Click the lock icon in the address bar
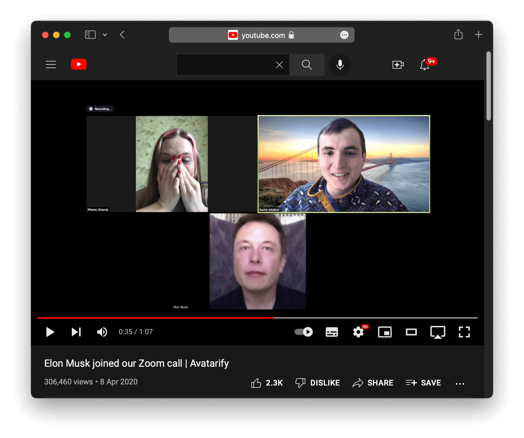 point(291,35)
